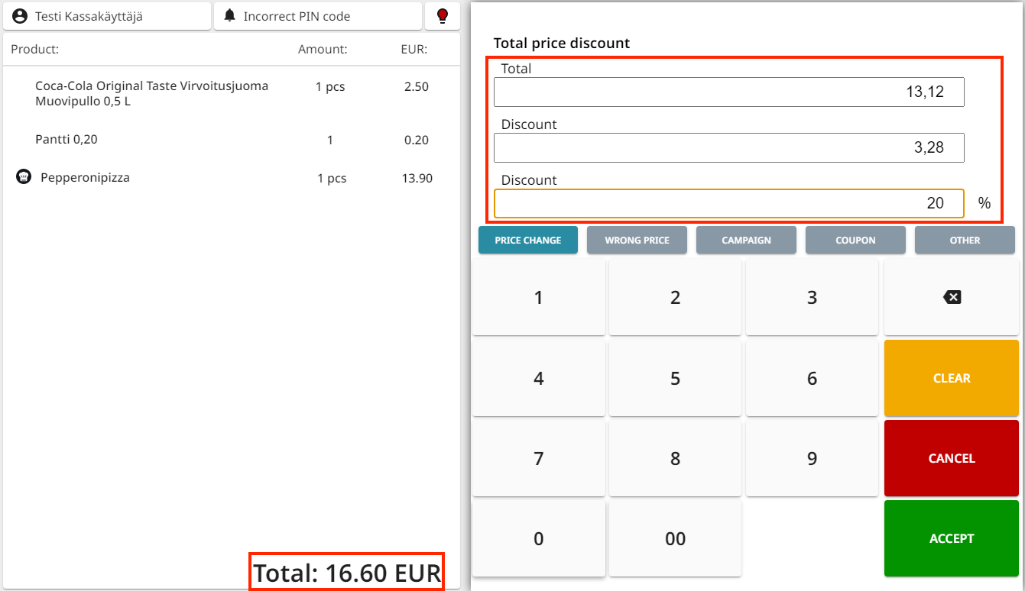
Task: Click the Total field showing 13,12
Action: click(x=728, y=92)
